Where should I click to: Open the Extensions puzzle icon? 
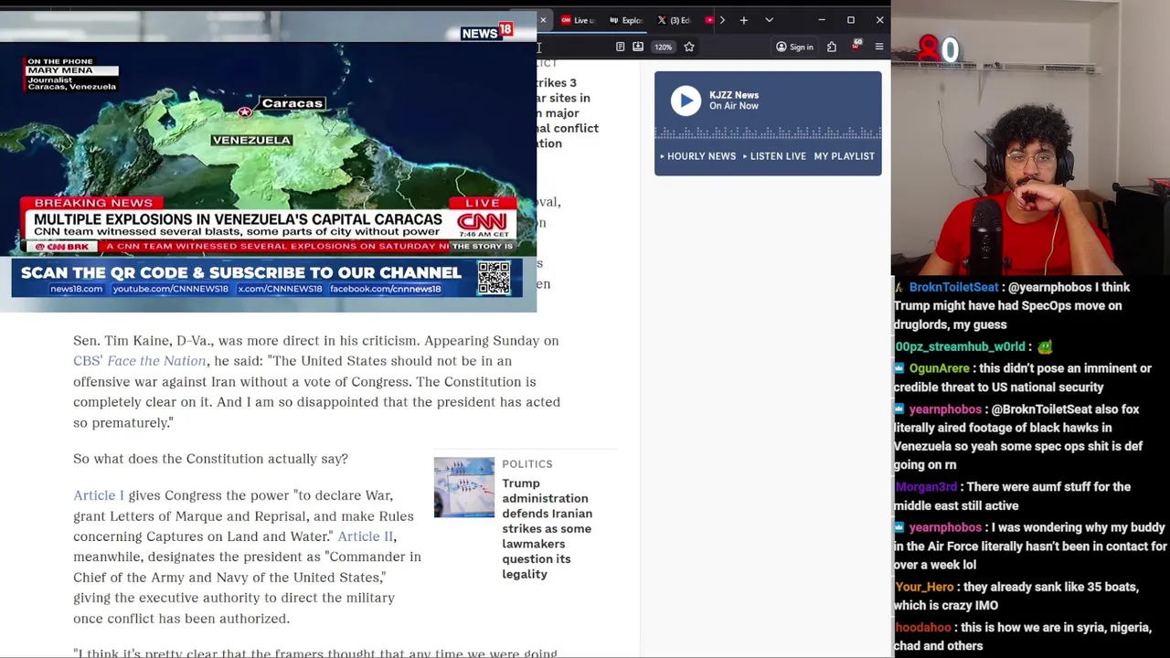pos(832,47)
